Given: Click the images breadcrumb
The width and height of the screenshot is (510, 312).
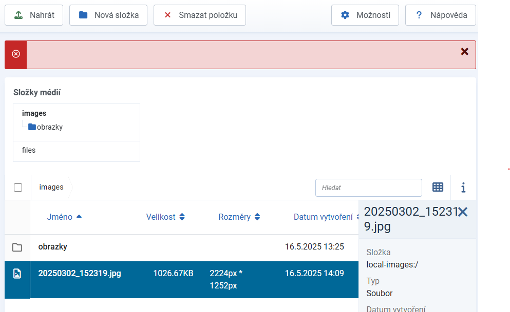Looking at the screenshot, I should pos(51,188).
